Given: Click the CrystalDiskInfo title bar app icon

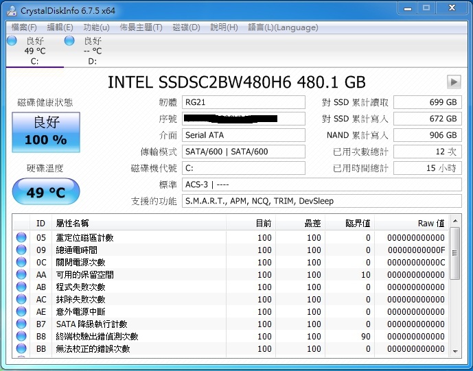Looking at the screenshot, I should (12, 11).
